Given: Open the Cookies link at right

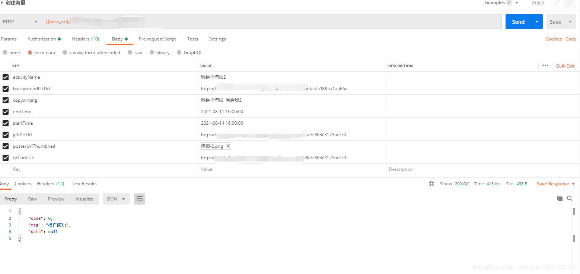Looking at the screenshot, I should click(554, 39).
